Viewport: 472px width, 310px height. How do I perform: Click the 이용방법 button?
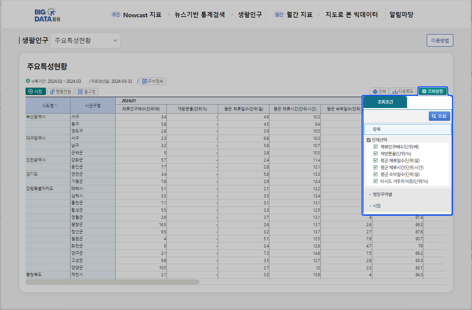(440, 40)
